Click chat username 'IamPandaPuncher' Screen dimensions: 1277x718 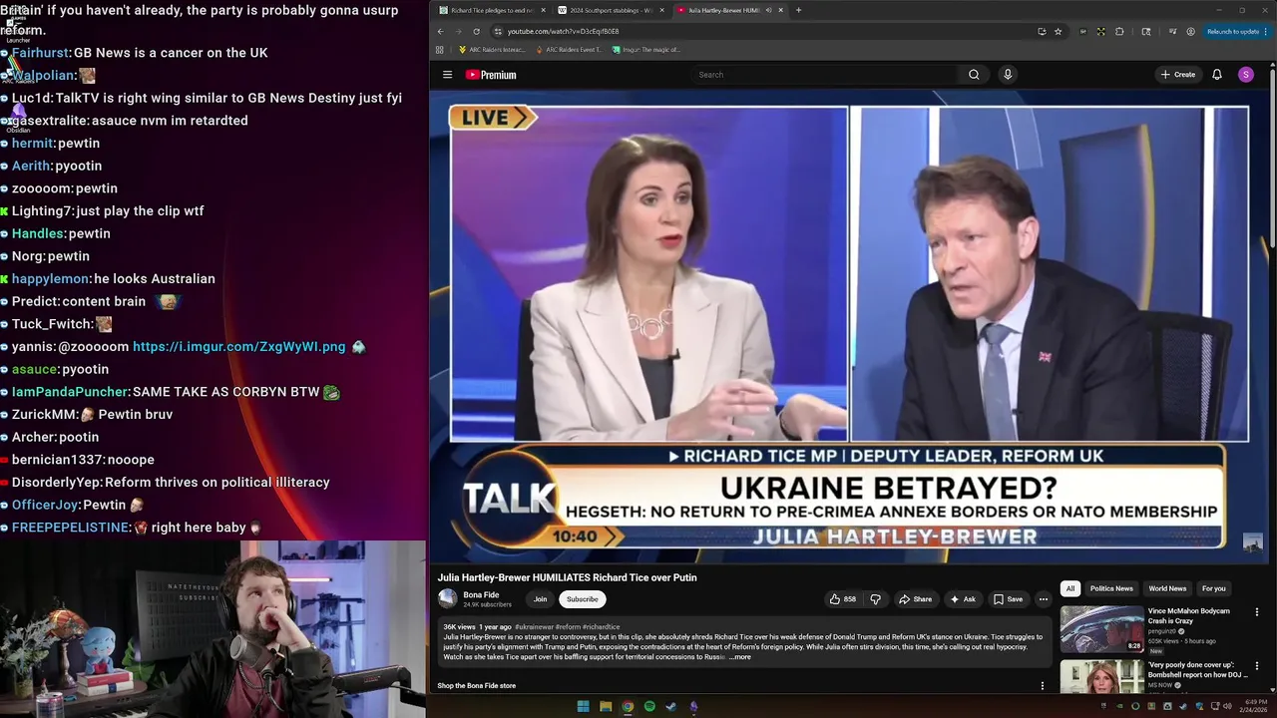click(x=70, y=393)
